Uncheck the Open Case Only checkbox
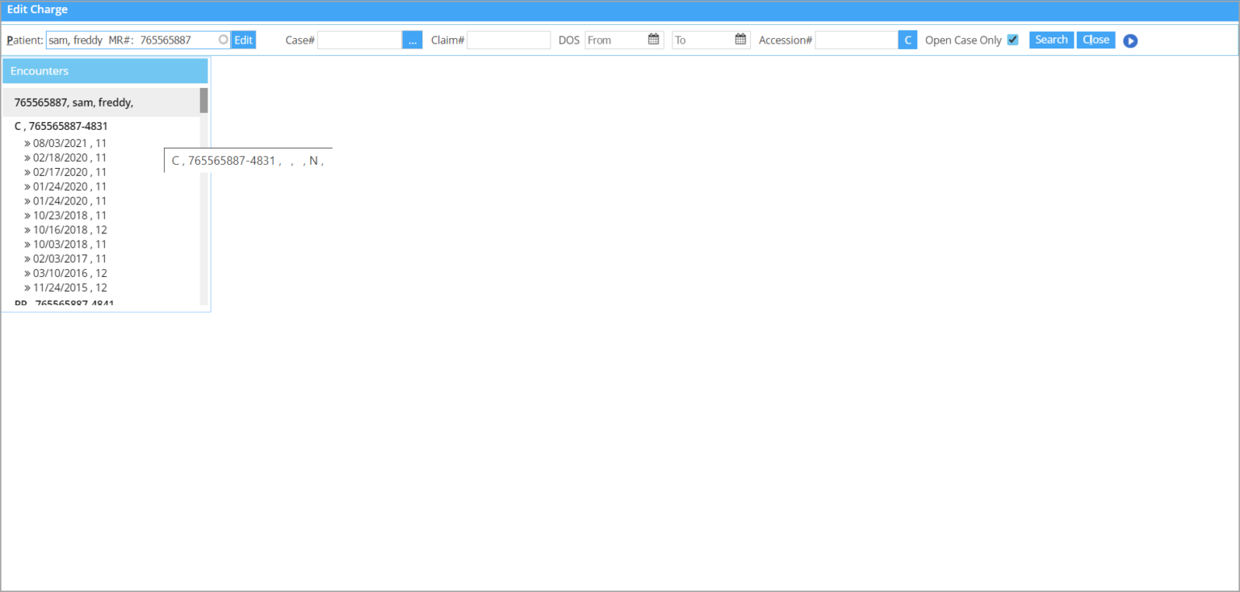The width and height of the screenshot is (1240, 592). coord(1012,40)
